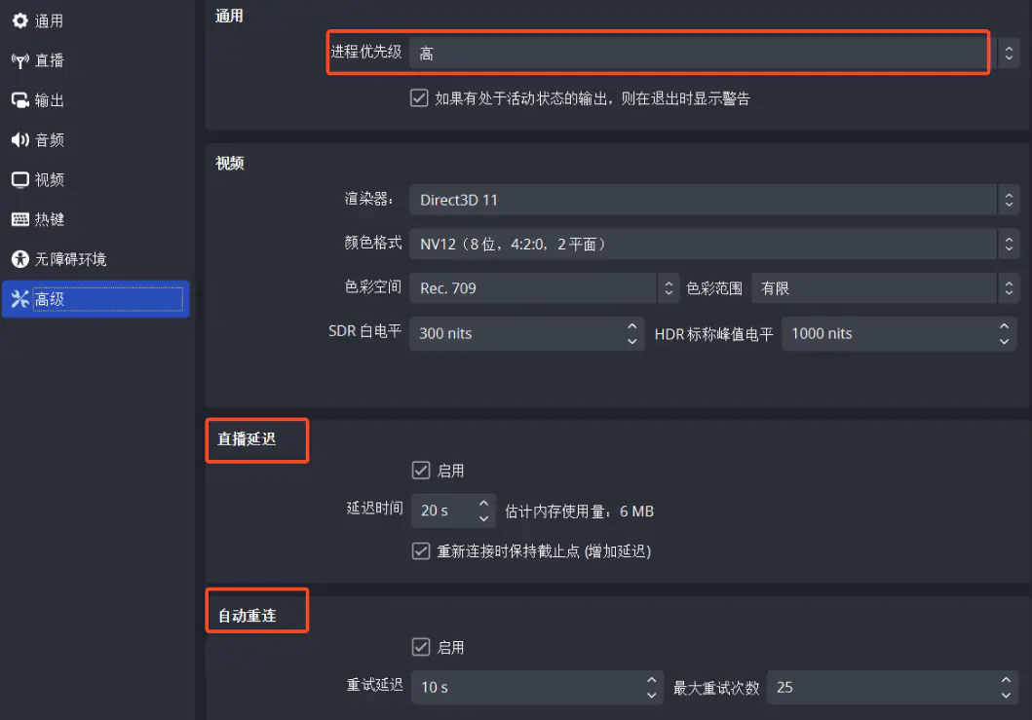Click the antenna icon beside 直播

tap(20, 61)
